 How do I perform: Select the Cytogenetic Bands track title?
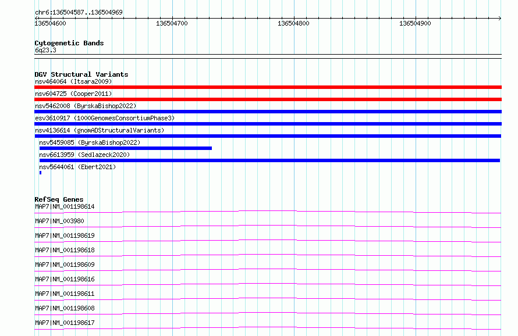pyautogui.click(x=69, y=43)
